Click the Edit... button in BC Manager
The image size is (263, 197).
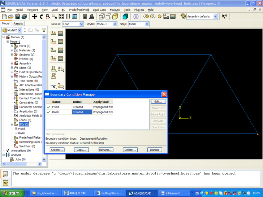pyautogui.click(x=158, y=102)
